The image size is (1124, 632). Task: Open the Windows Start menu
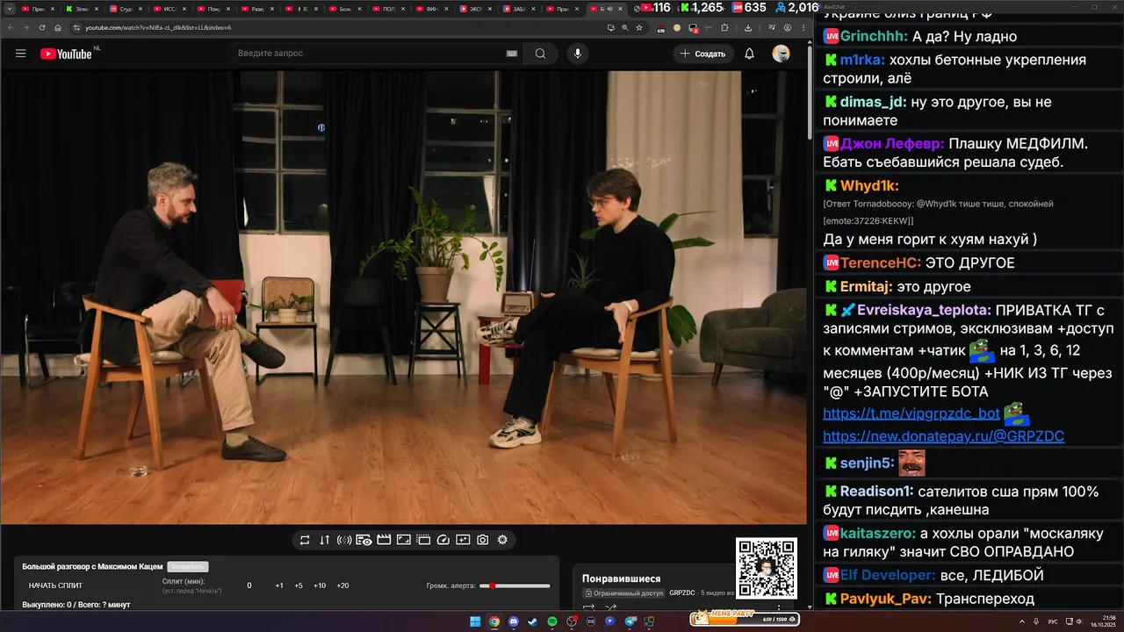pyautogui.click(x=475, y=621)
